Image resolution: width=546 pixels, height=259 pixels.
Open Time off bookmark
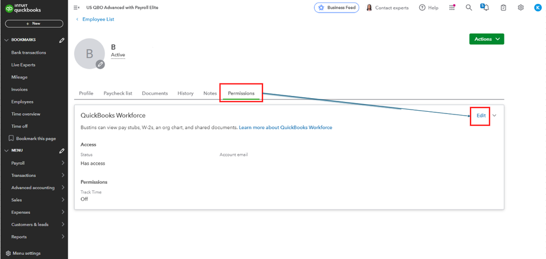tap(20, 126)
